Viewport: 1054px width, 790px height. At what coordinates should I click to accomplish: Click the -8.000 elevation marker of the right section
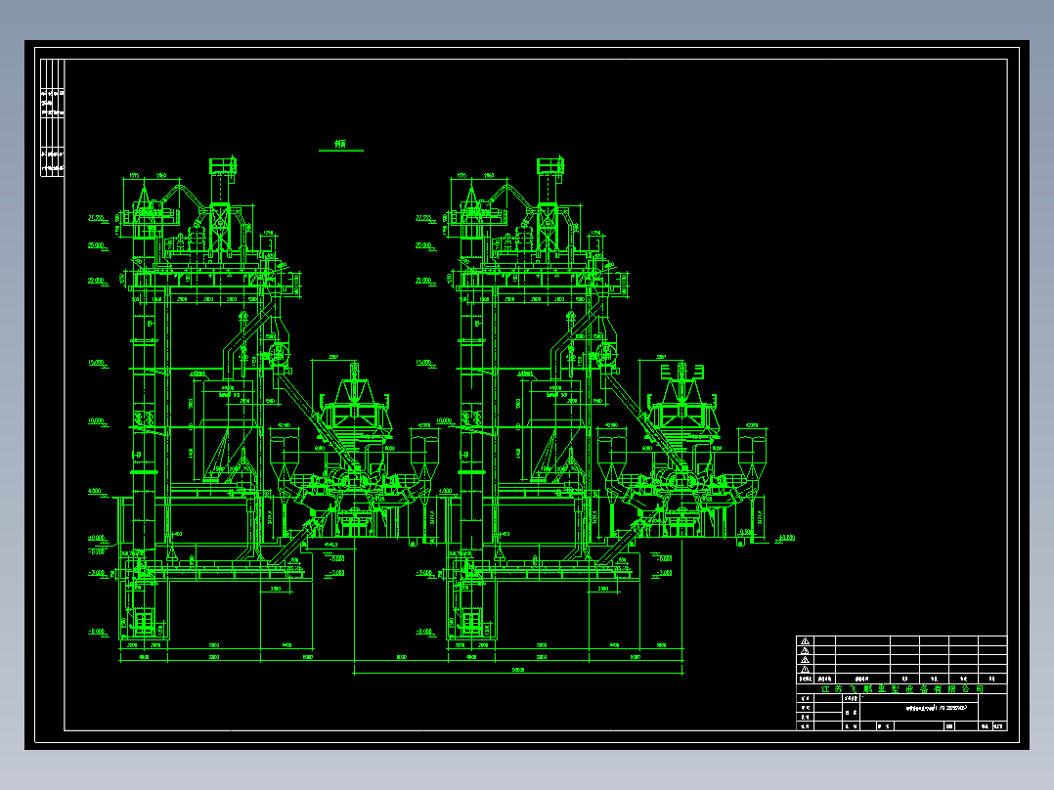[x=425, y=633]
